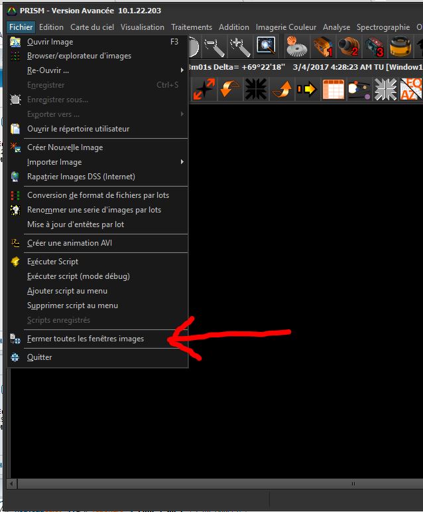This screenshot has height=512, width=423.
Task: Click the EQ/AZ mount toggle icon
Action: pyautogui.click(x=411, y=89)
